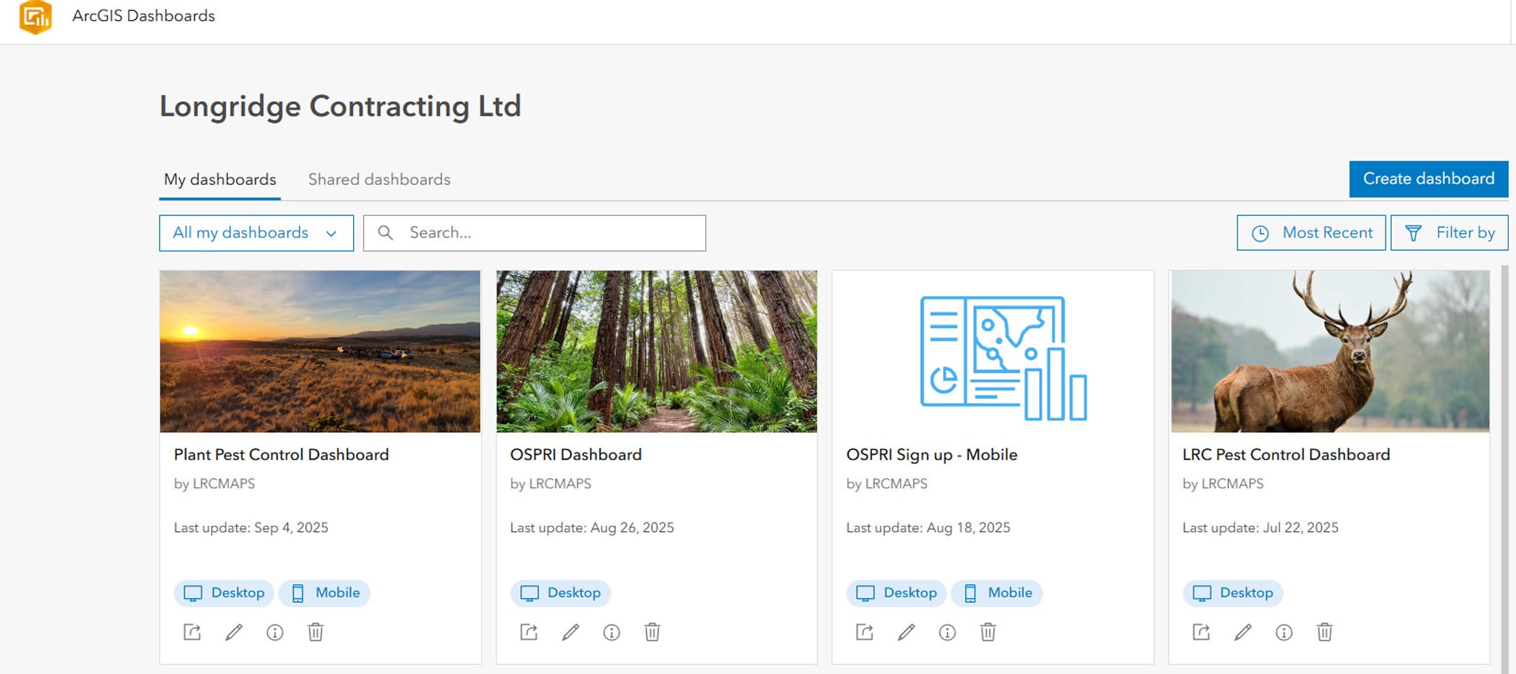Share the LRC Pest Control Dashboard

click(x=1201, y=632)
